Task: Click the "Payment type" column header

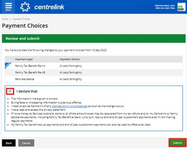Action: (24, 59)
